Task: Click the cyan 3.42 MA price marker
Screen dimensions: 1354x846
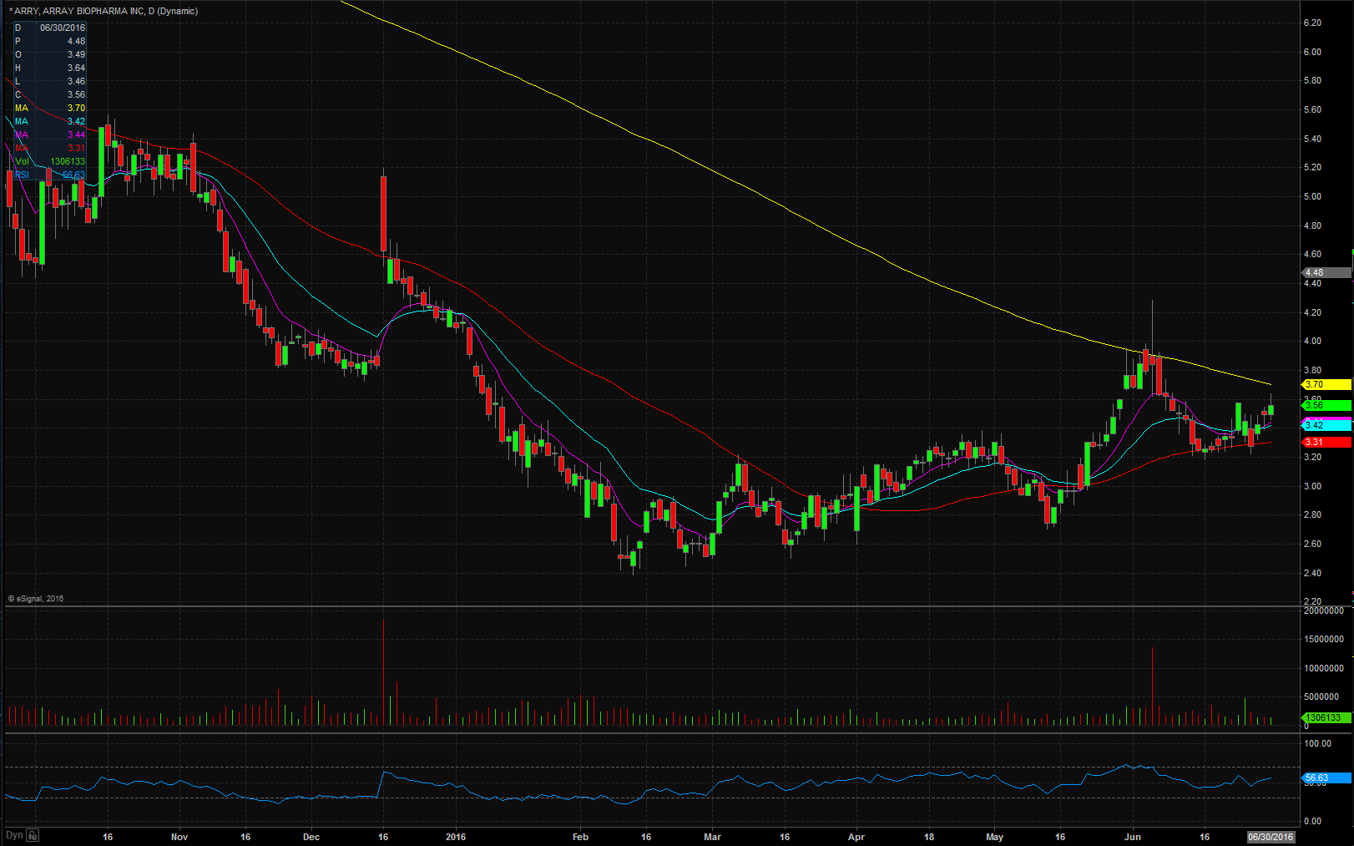Action: click(x=1326, y=426)
